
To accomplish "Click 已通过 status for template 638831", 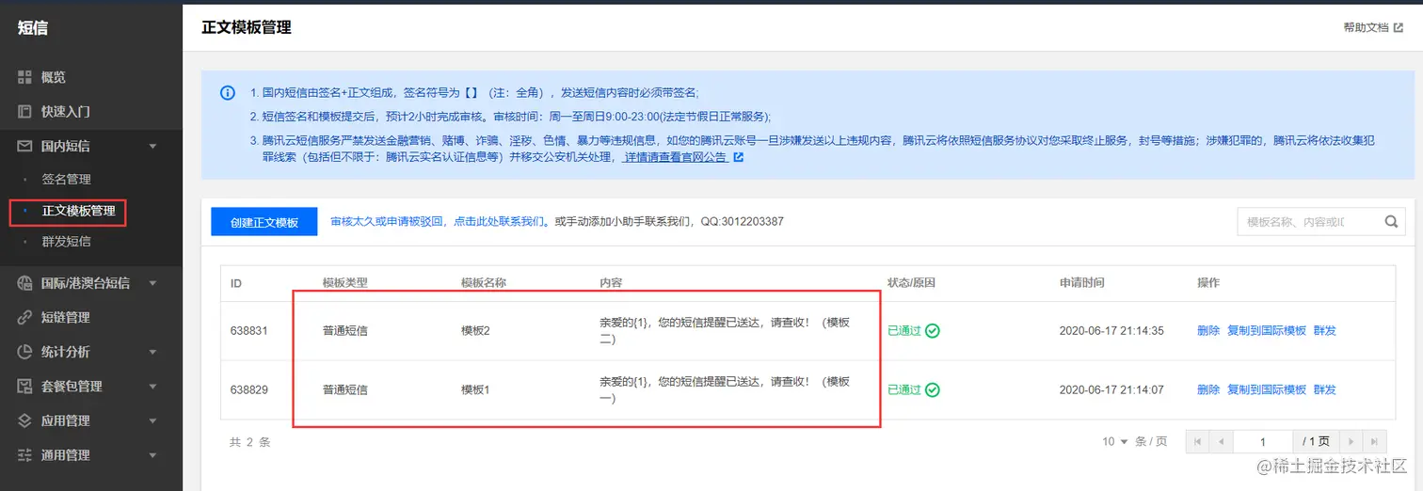I will click(x=904, y=331).
